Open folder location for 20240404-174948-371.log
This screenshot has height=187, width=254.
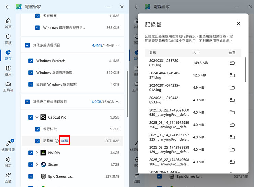(x=232, y=75)
